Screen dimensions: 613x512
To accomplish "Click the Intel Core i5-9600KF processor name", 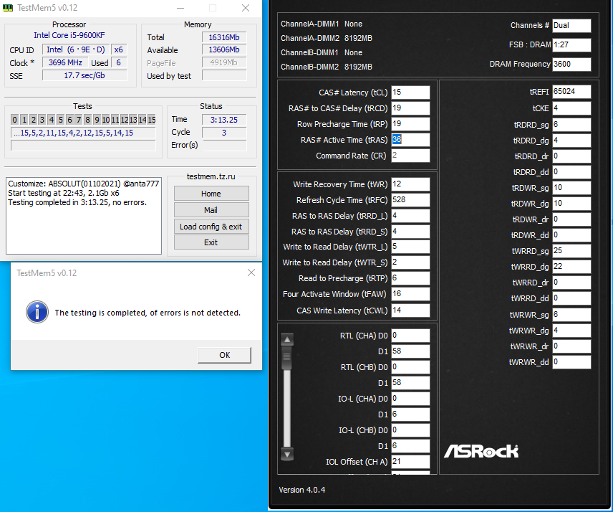I will click(x=69, y=35).
